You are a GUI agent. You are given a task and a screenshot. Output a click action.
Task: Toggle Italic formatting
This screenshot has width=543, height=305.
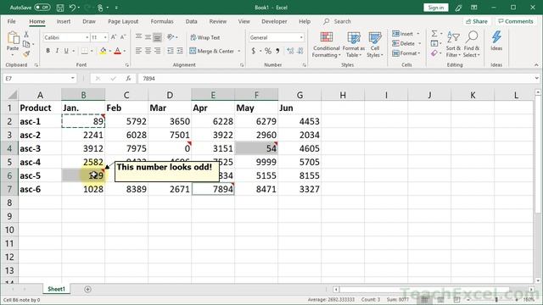click(x=57, y=51)
